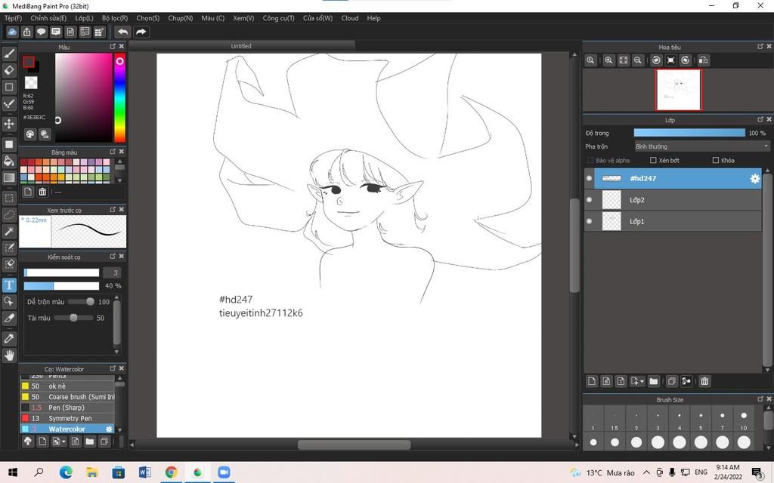
Task: Select the Gradient tool
Action: click(x=9, y=177)
